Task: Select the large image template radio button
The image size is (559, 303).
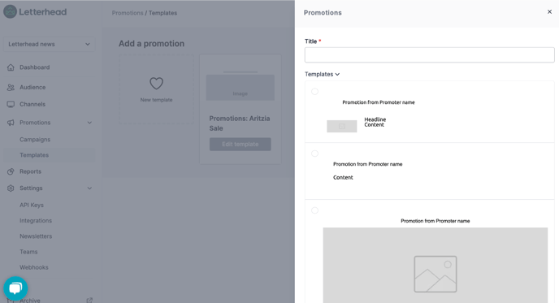Action: [314, 210]
